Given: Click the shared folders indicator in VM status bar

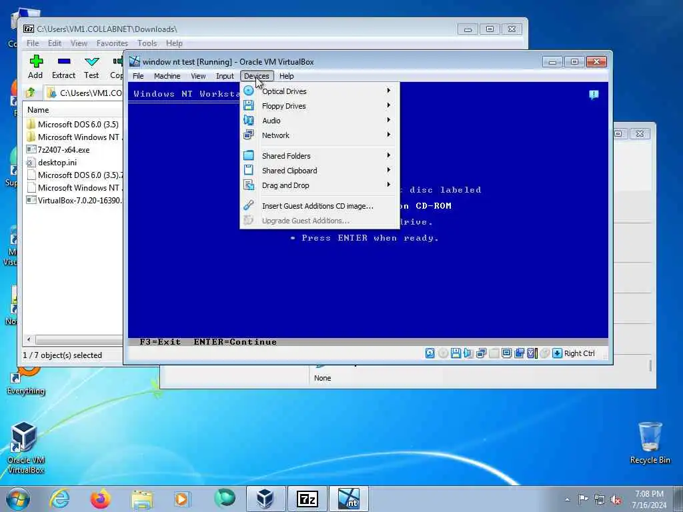Looking at the screenshot, I should tap(494, 353).
